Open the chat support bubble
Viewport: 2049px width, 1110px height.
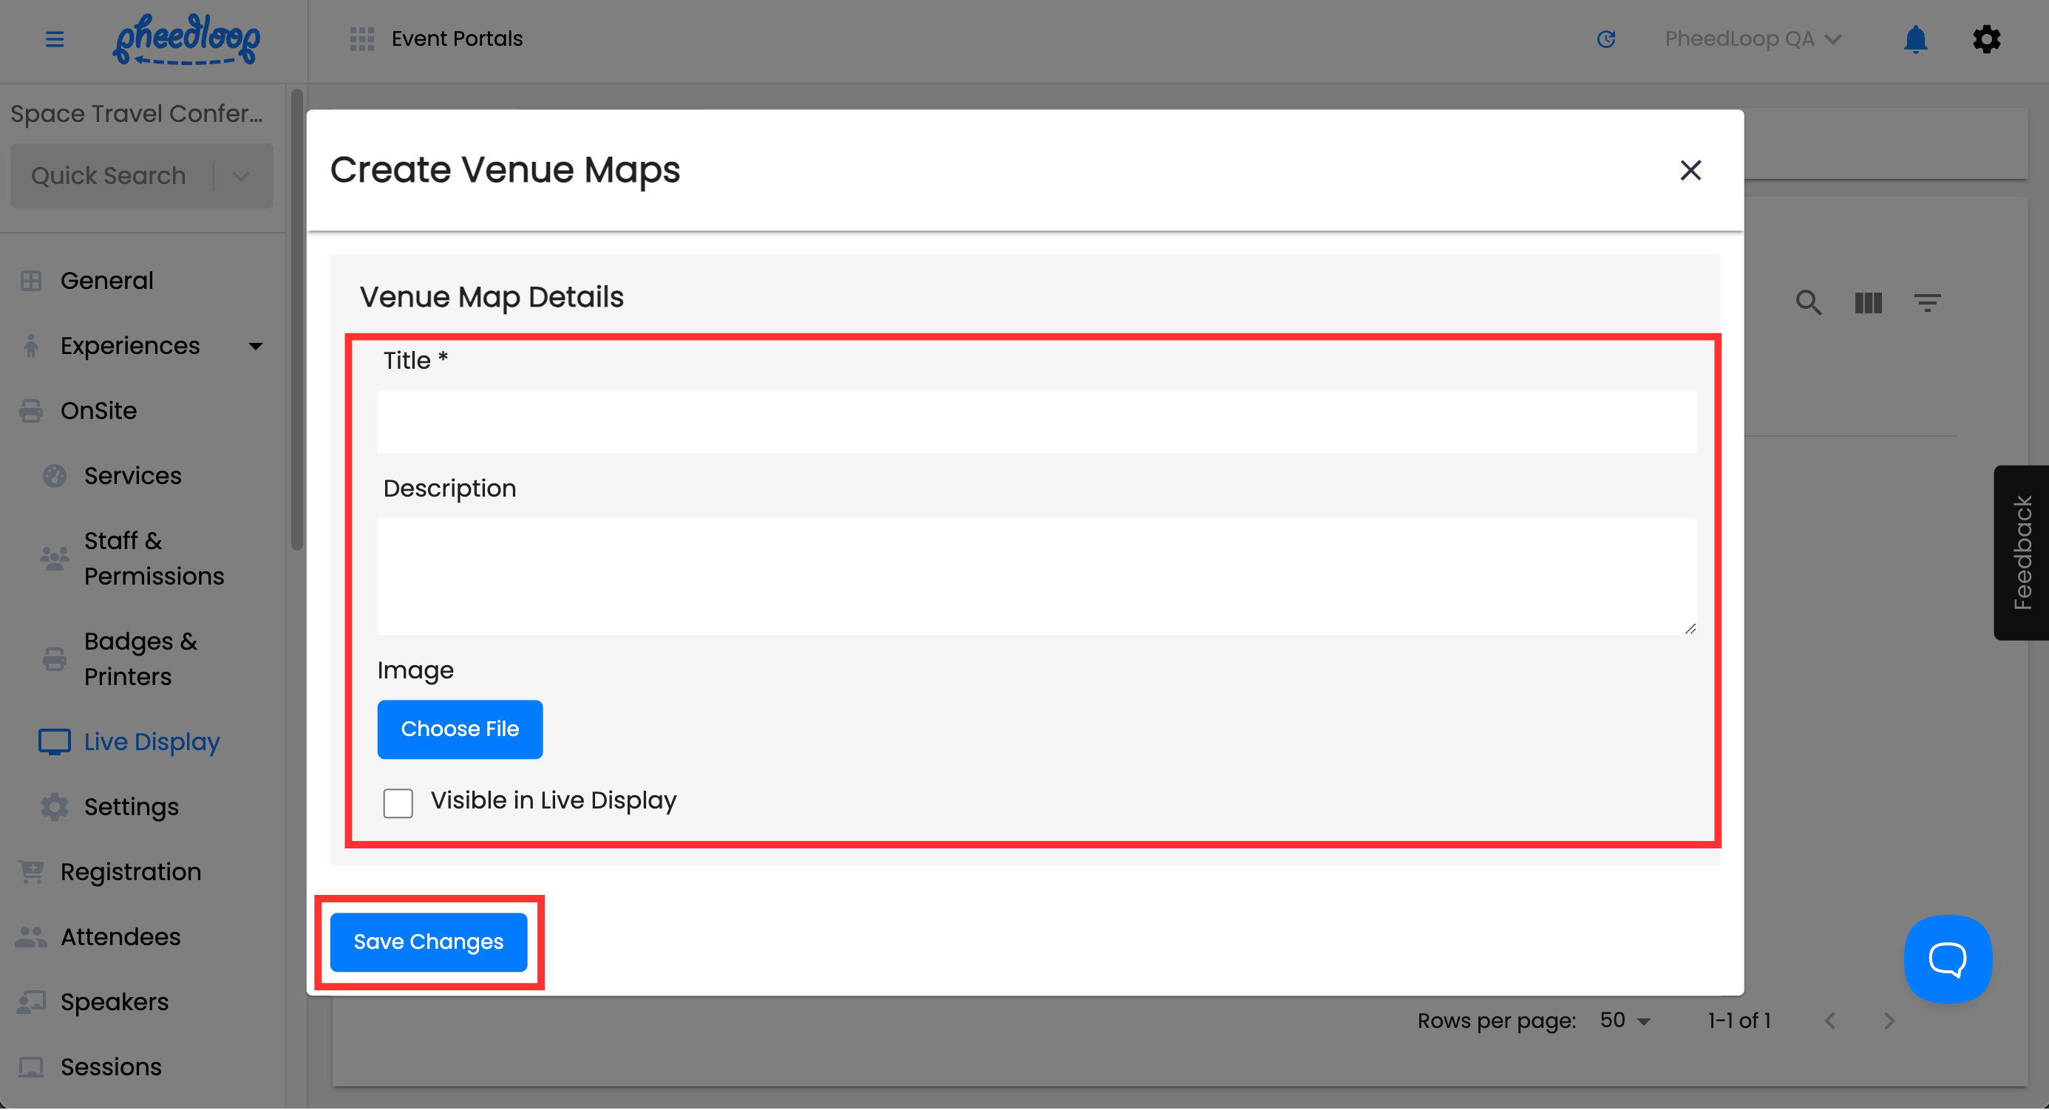(1947, 959)
